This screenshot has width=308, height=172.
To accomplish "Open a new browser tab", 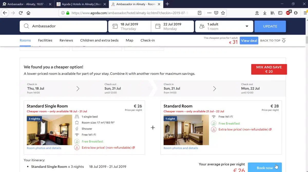I will 167,4.
